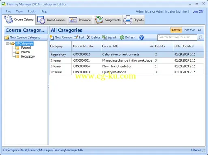Select the Regulatory category folder

click(28, 56)
